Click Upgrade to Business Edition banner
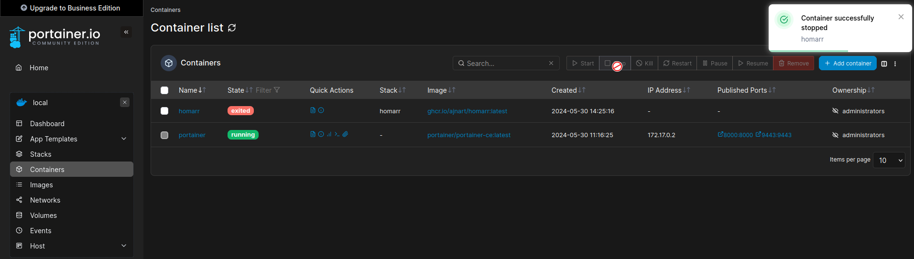The height and width of the screenshot is (259, 914). [x=71, y=8]
